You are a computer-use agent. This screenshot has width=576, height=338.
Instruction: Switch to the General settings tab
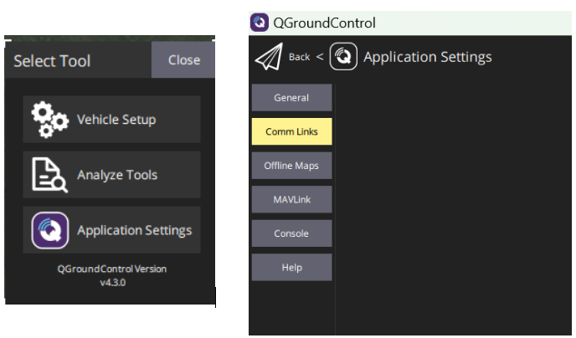291,98
